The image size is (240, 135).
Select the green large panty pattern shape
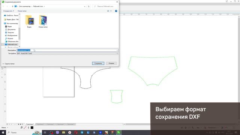[x=153, y=71]
